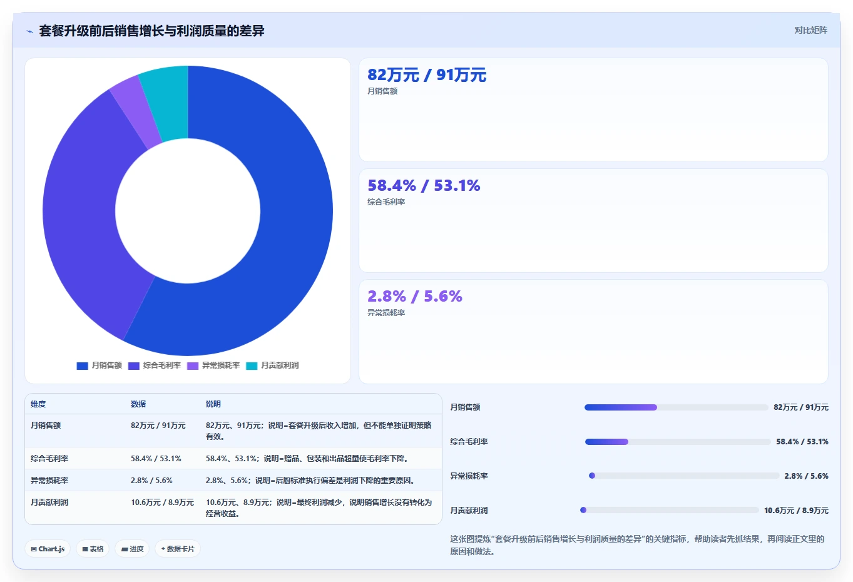Click the star icon in 数据卡片 tag
853x582 pixels.
coord(163,549)
